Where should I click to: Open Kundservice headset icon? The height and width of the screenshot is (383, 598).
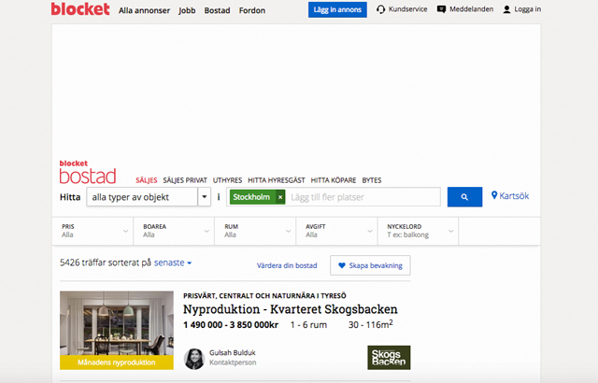pos(381,10)
